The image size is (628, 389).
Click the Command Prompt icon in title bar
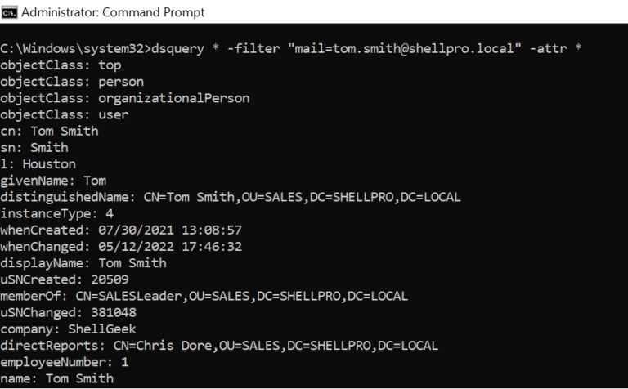tap(10, 11)
